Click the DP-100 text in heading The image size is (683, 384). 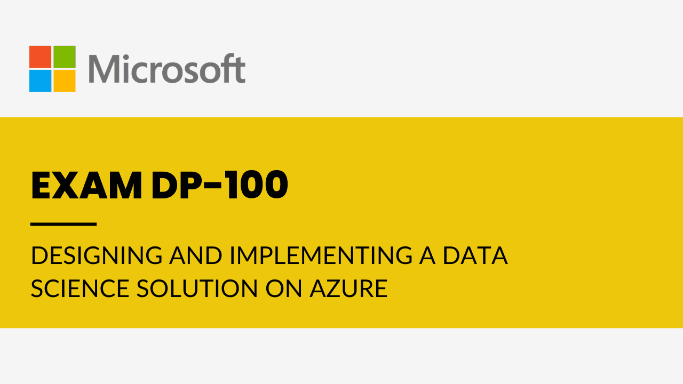click(220, 186)
